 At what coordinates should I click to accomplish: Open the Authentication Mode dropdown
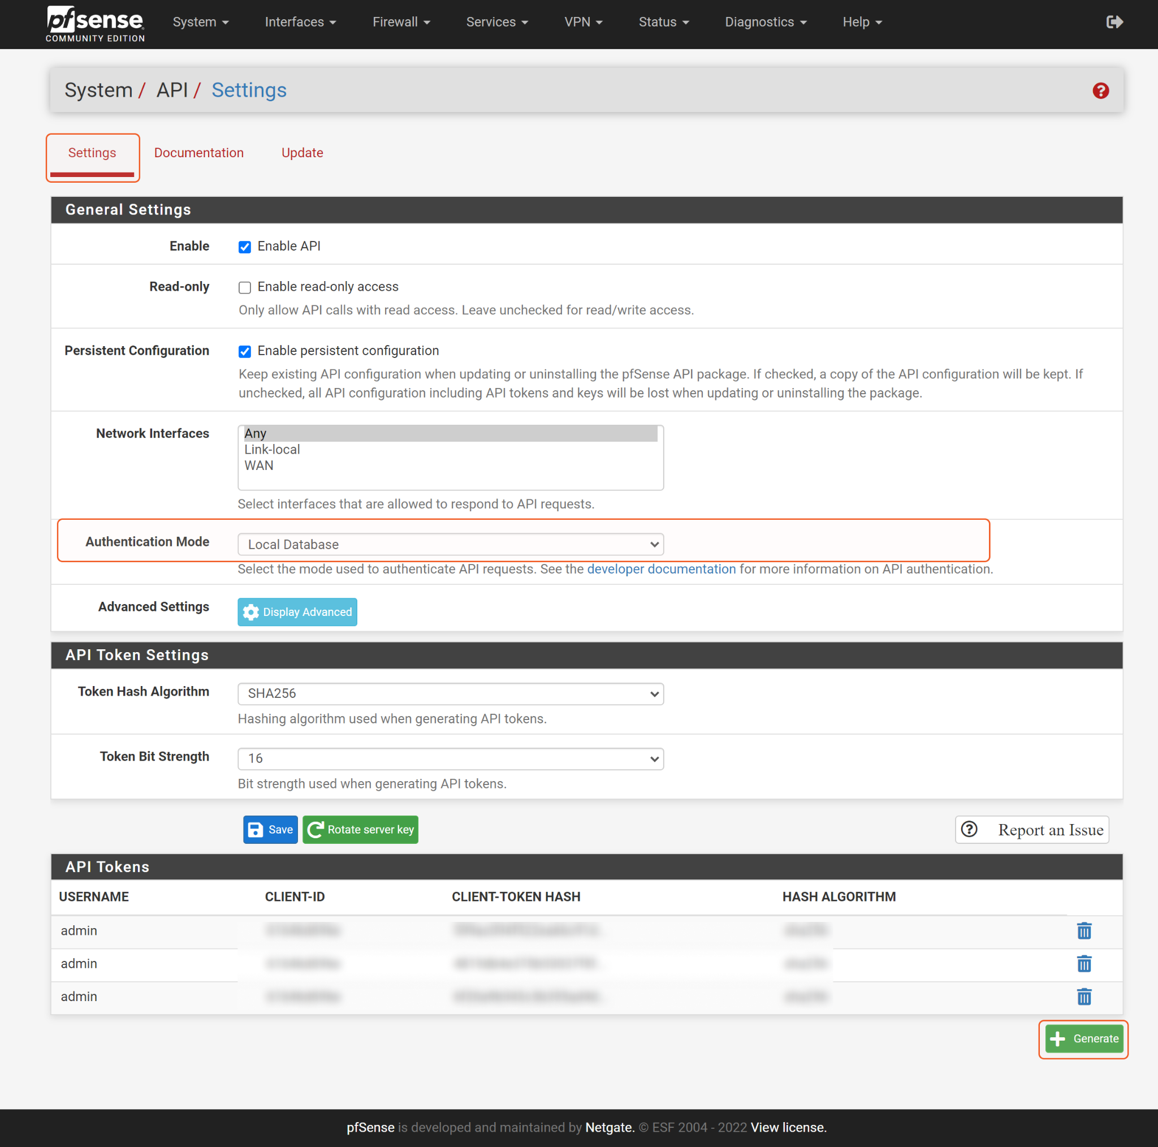point(450,544)
